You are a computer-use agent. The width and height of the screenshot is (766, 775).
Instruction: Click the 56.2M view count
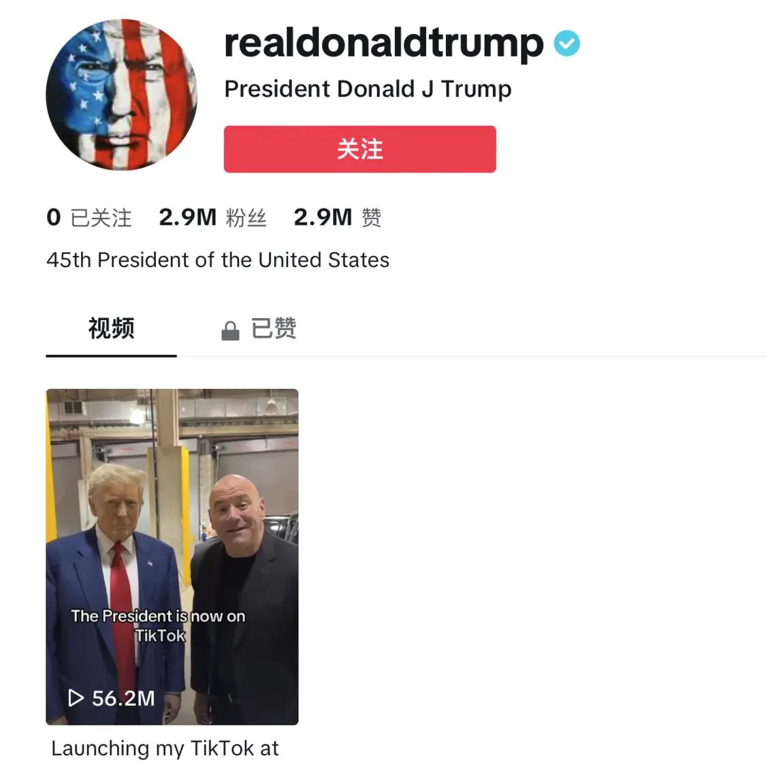123,699
